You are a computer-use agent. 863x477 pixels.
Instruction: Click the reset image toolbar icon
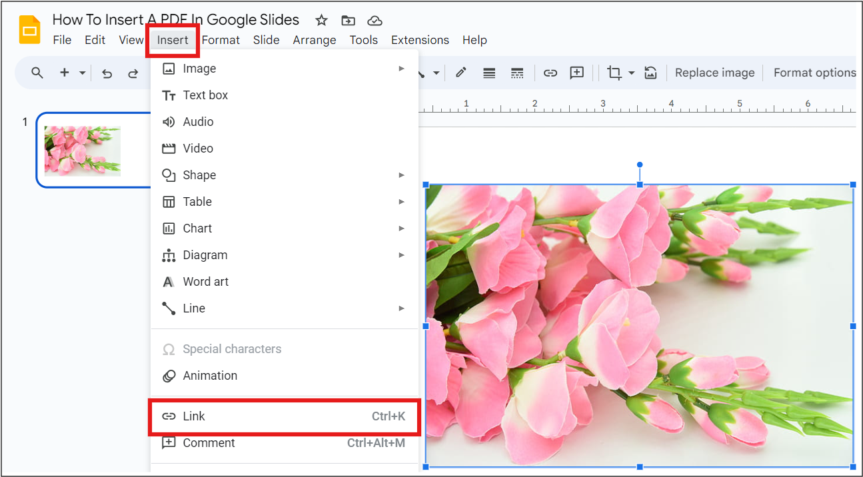coord(650,73)
